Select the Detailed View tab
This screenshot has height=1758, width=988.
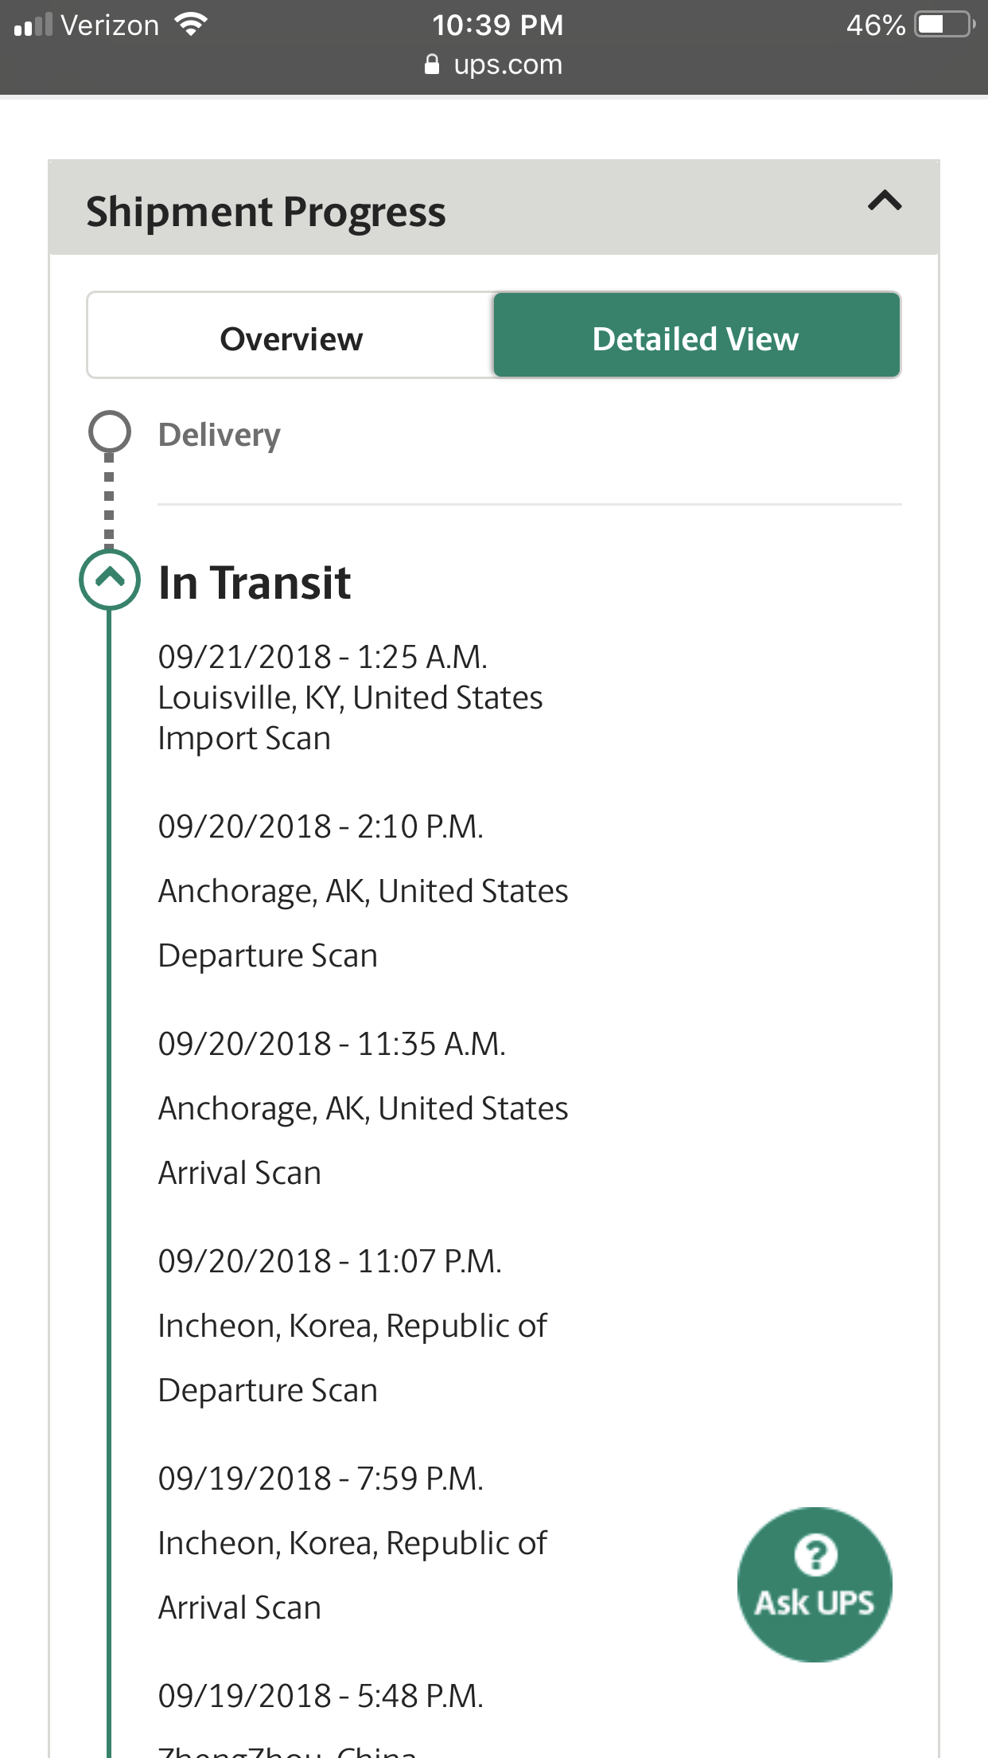point(696,338)
